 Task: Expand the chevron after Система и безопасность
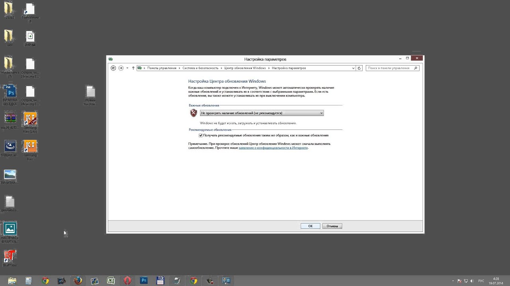(x=221, y=68)
